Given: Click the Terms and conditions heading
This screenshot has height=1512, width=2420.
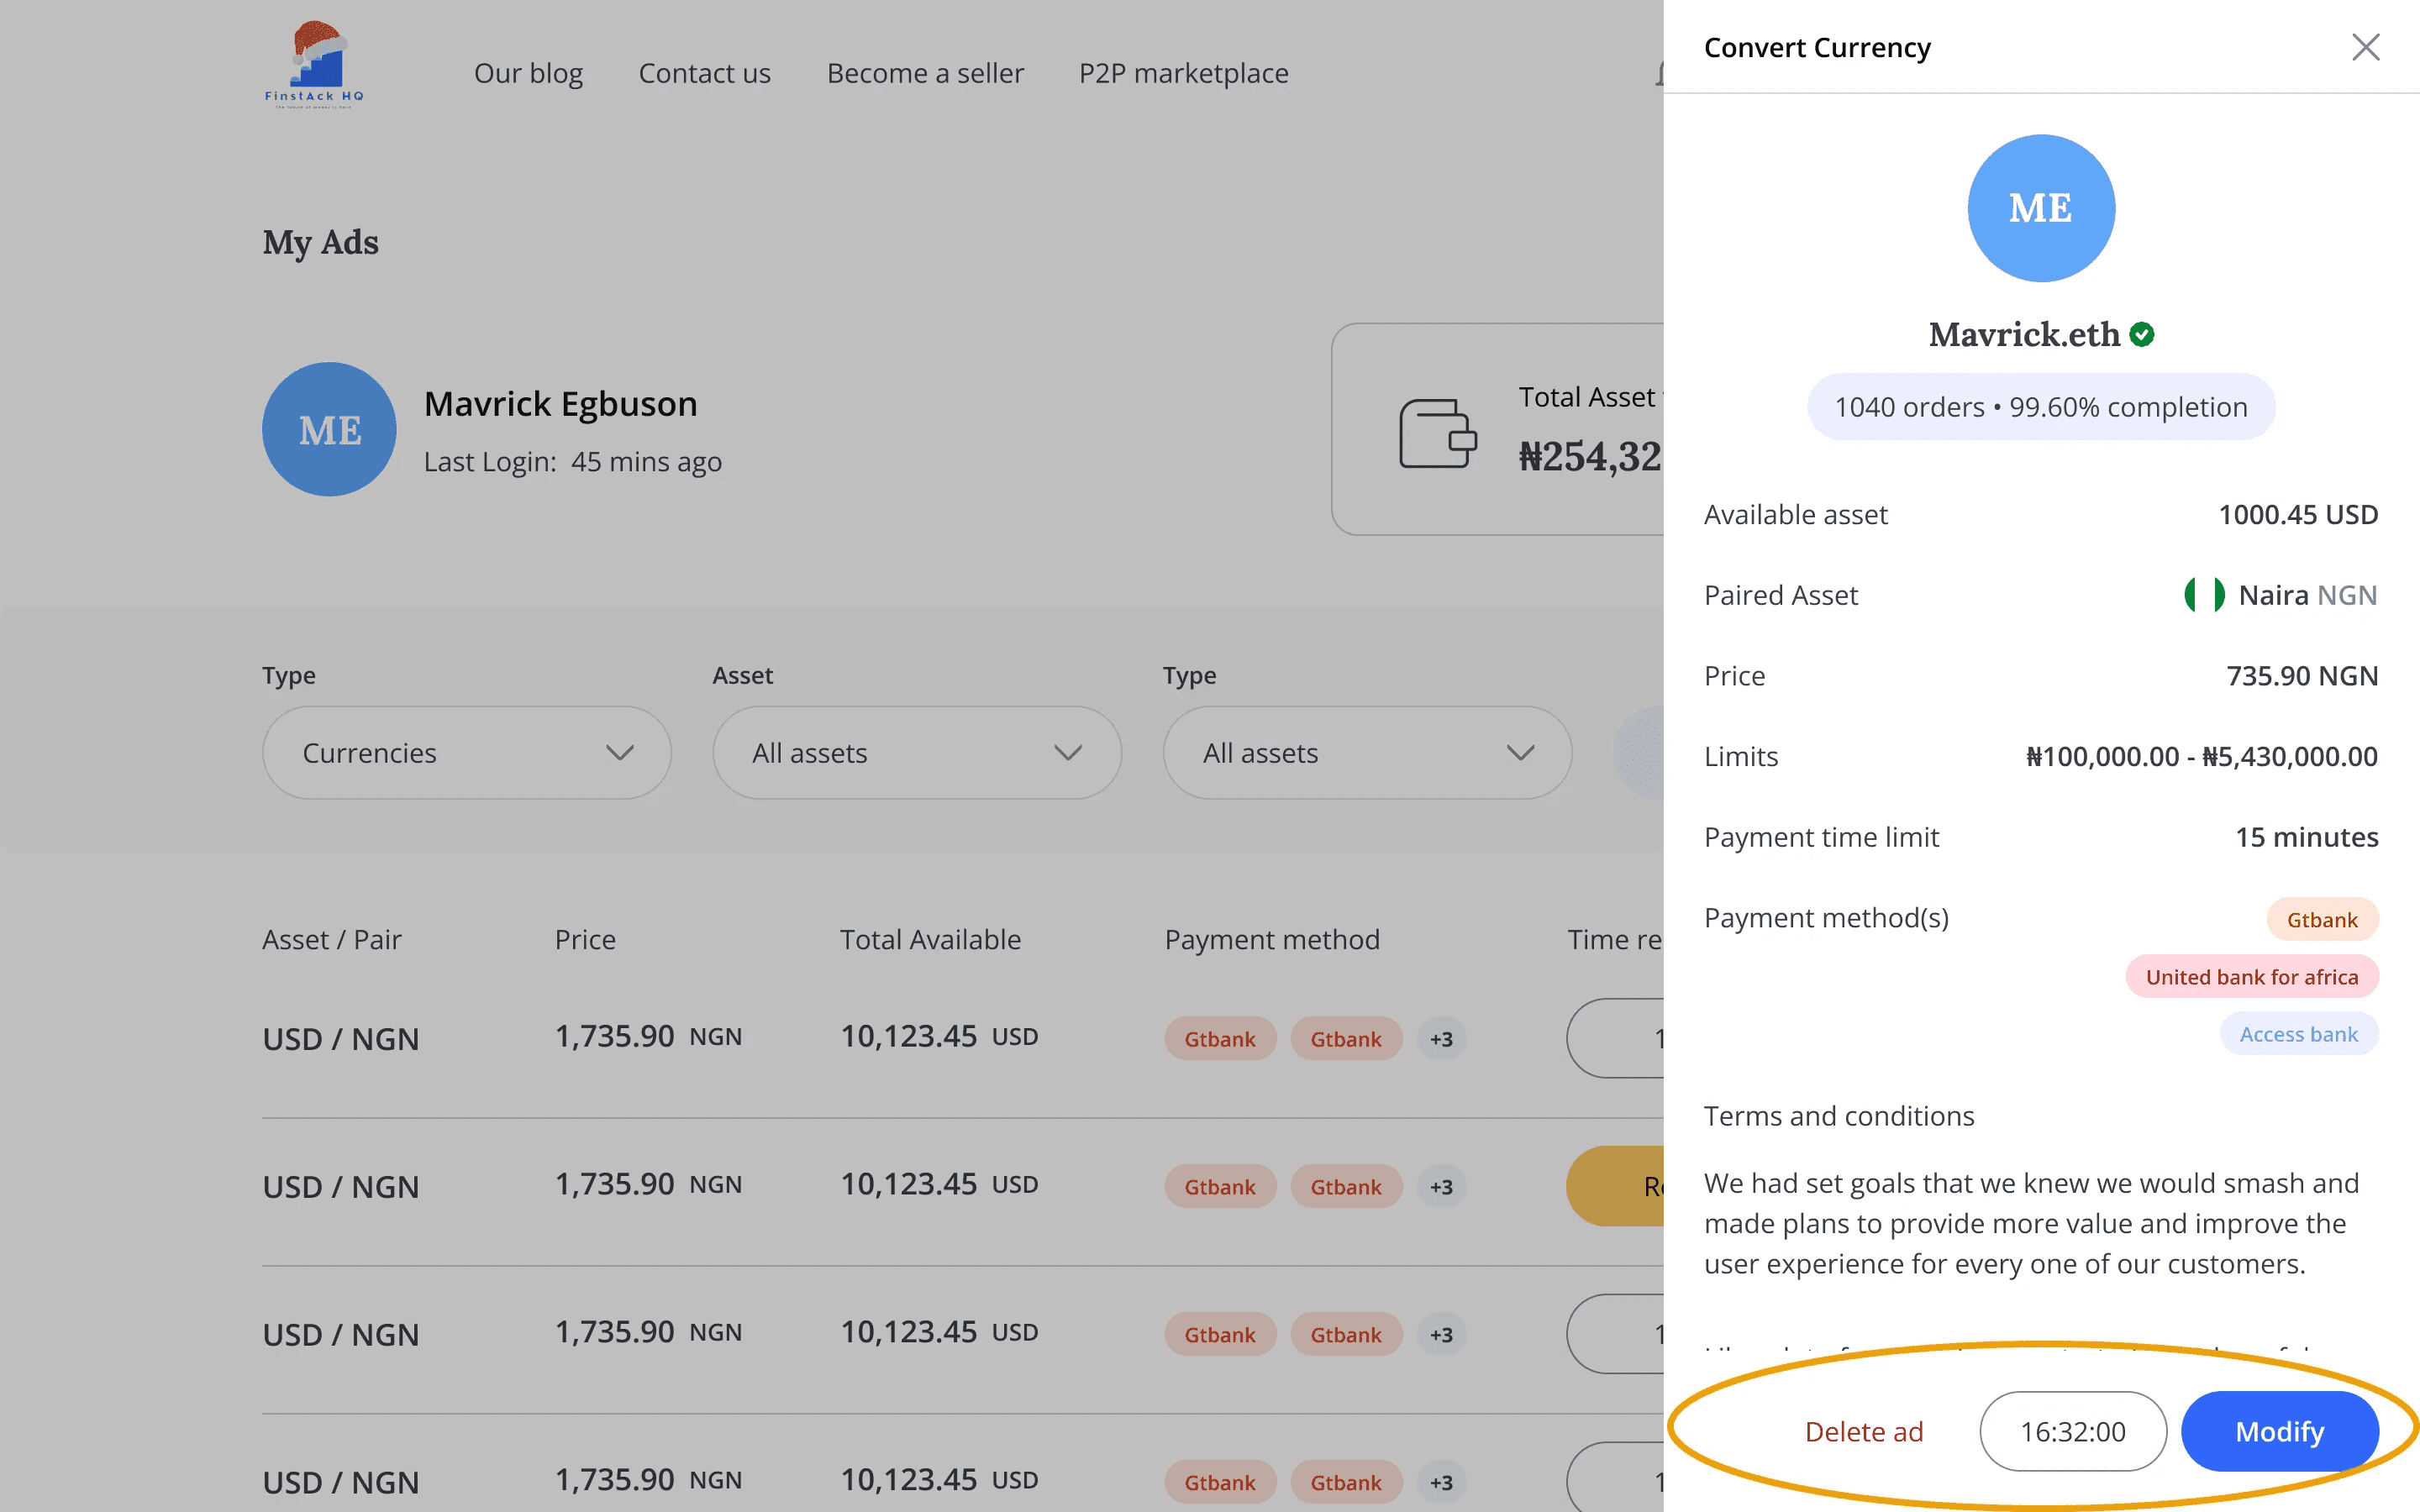Looking at the screenshot, I should 1839,1115.
